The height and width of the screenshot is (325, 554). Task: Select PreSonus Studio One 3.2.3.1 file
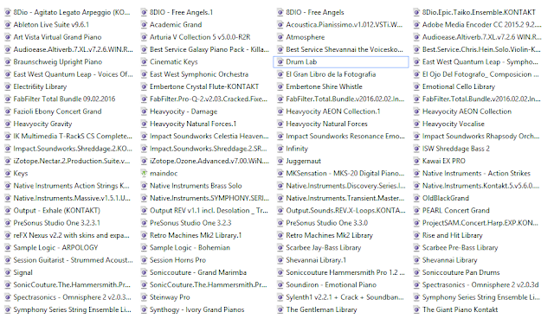57,223
